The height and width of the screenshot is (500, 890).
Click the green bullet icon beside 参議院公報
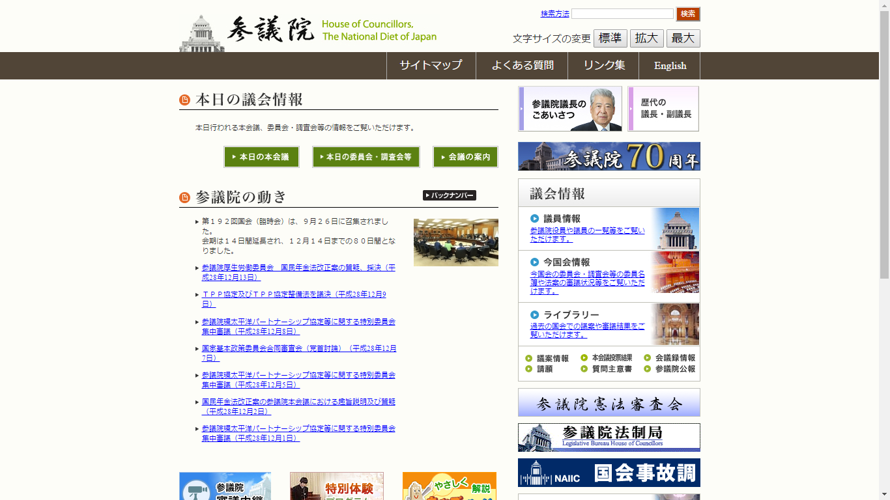pyautogui.click(x=648, y=368)
